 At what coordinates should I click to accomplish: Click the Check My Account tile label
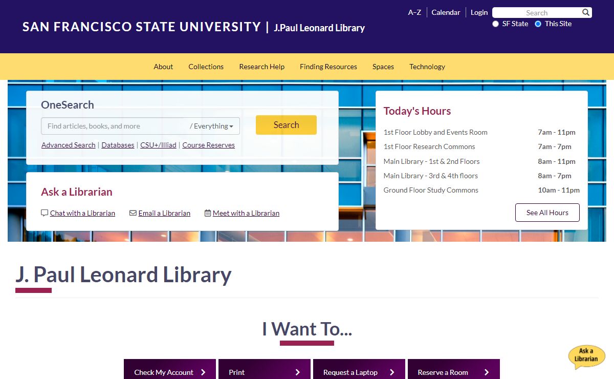click(x=164, y=372)
